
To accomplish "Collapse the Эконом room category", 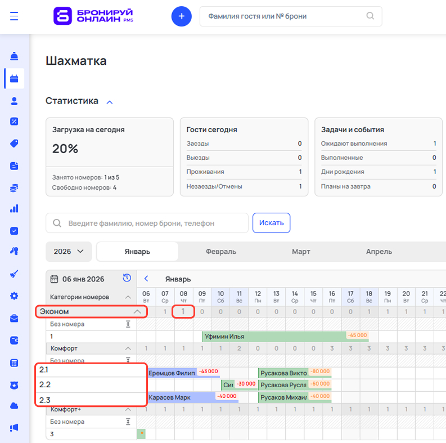I will [x=137, y=311].
